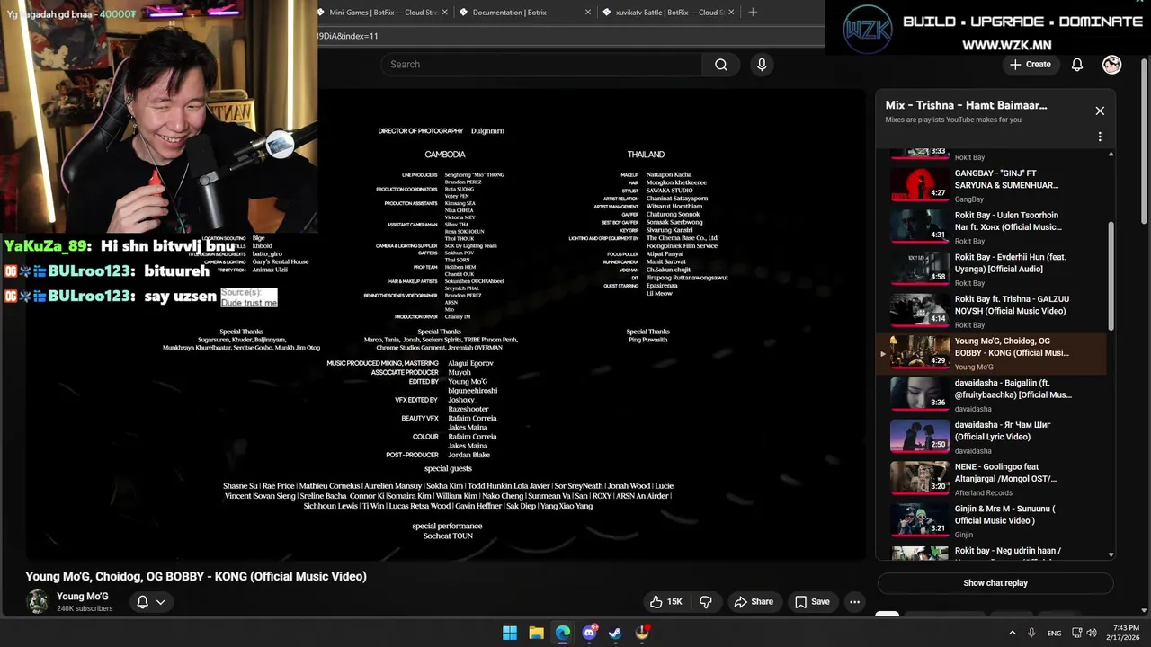Image resolution: width=1151 pixels, height=647 pixels.
Task: Click the playlist scroll down arrow
Action: 1111,554
